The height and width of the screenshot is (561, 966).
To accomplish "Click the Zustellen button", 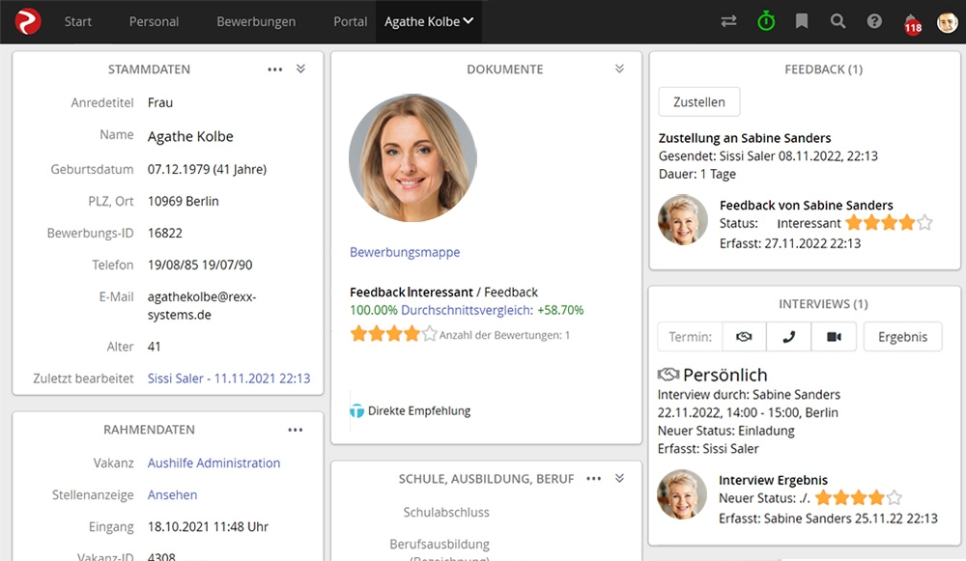I will pyautogui.click(x=699, y=101).
